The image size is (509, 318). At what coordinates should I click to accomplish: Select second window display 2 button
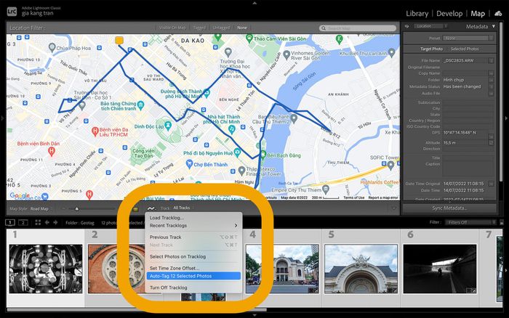coord(23,222)
